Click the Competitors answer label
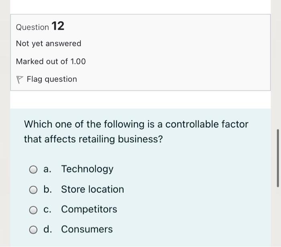The width and height of the screenshot is (281, 247). coord(89,209)
